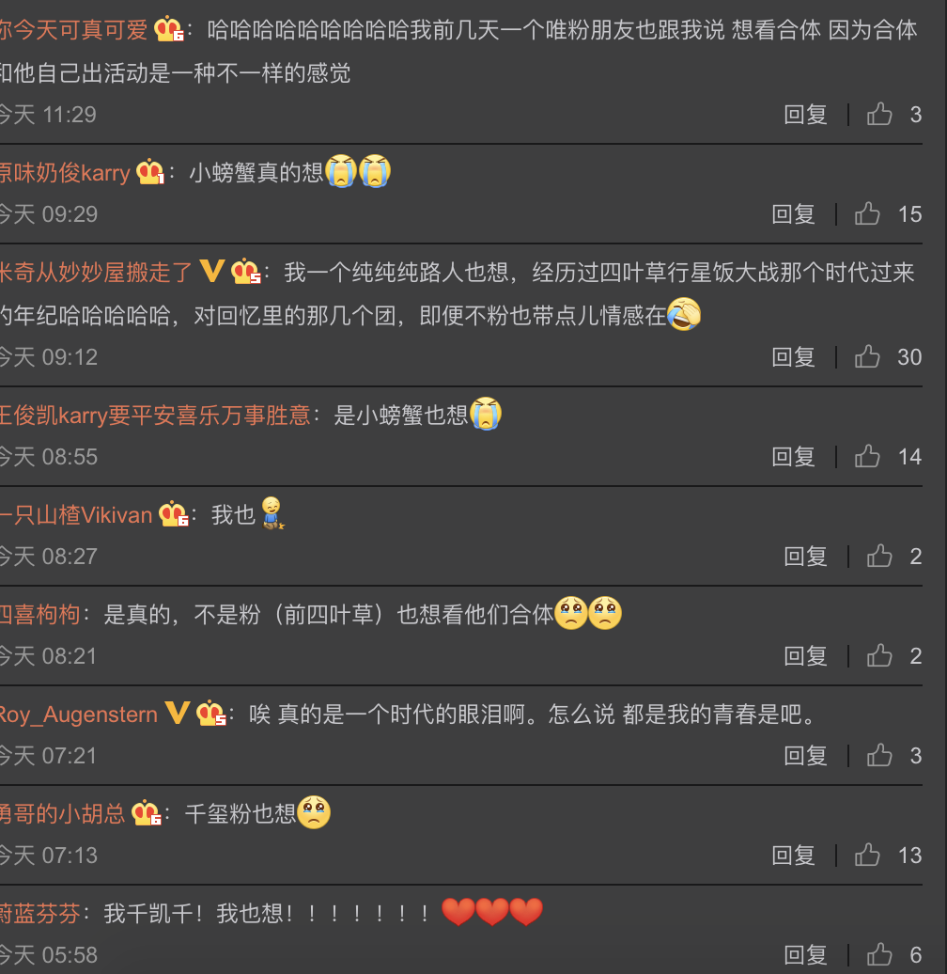Click the yellow V verified badge of Roy_Augenstern
The width and height of the screenshot is (947, 974).
(x=177, y=713)
